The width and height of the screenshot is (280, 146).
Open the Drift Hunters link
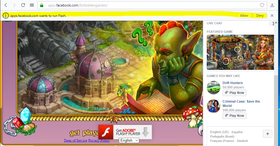[x=232, y=83]
